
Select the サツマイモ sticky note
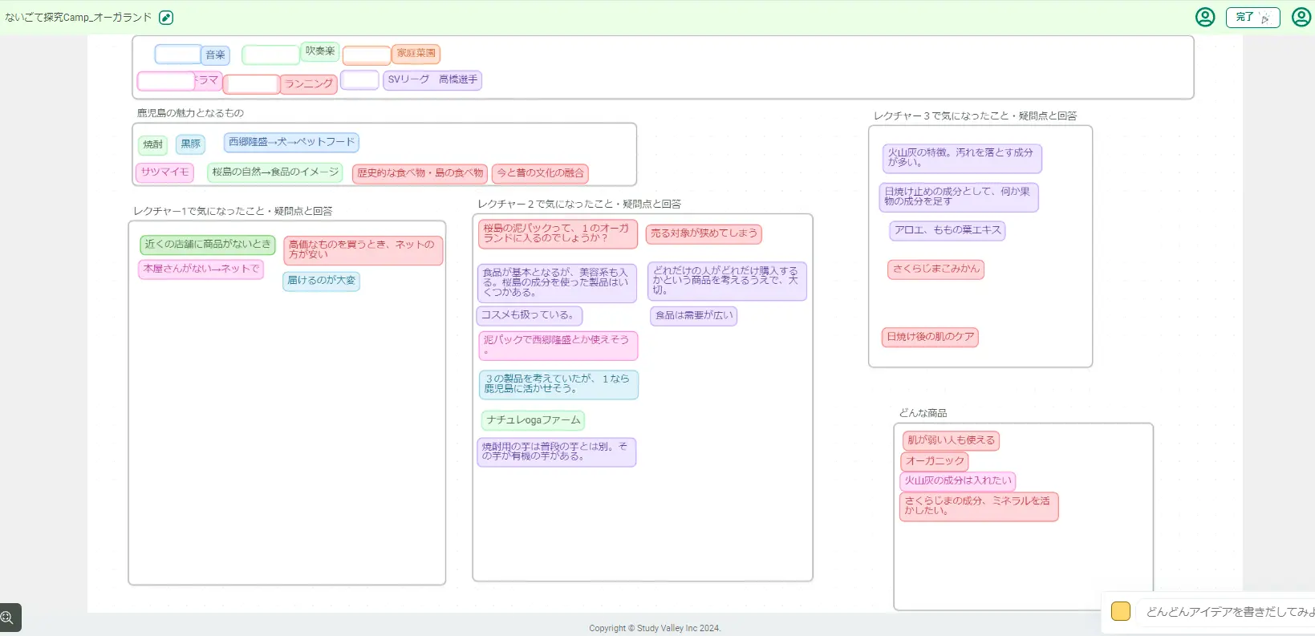(x=165, y=172)
